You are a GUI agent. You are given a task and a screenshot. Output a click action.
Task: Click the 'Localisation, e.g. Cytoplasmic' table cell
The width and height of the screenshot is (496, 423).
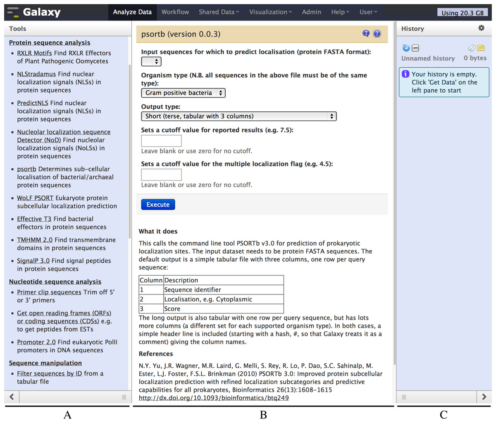(x=224, y=299)
